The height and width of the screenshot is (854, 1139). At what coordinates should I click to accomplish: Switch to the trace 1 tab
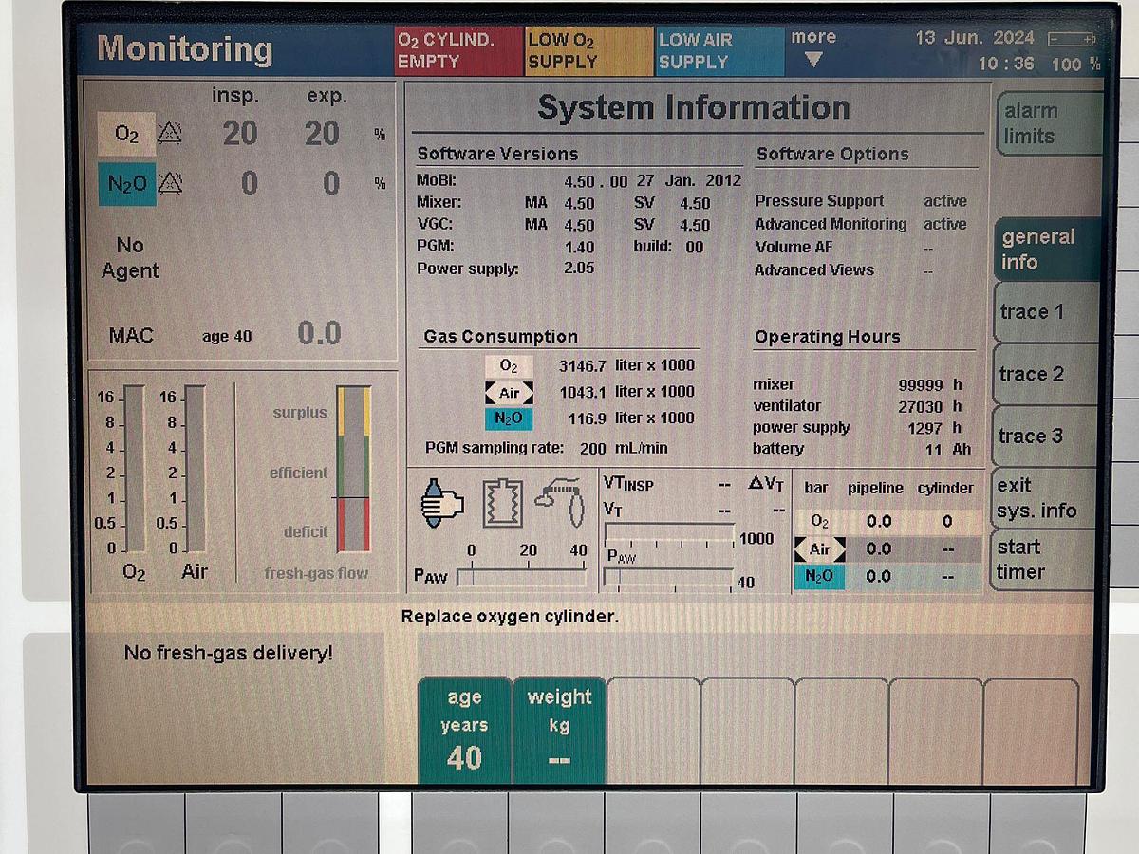coord(1046,312)
